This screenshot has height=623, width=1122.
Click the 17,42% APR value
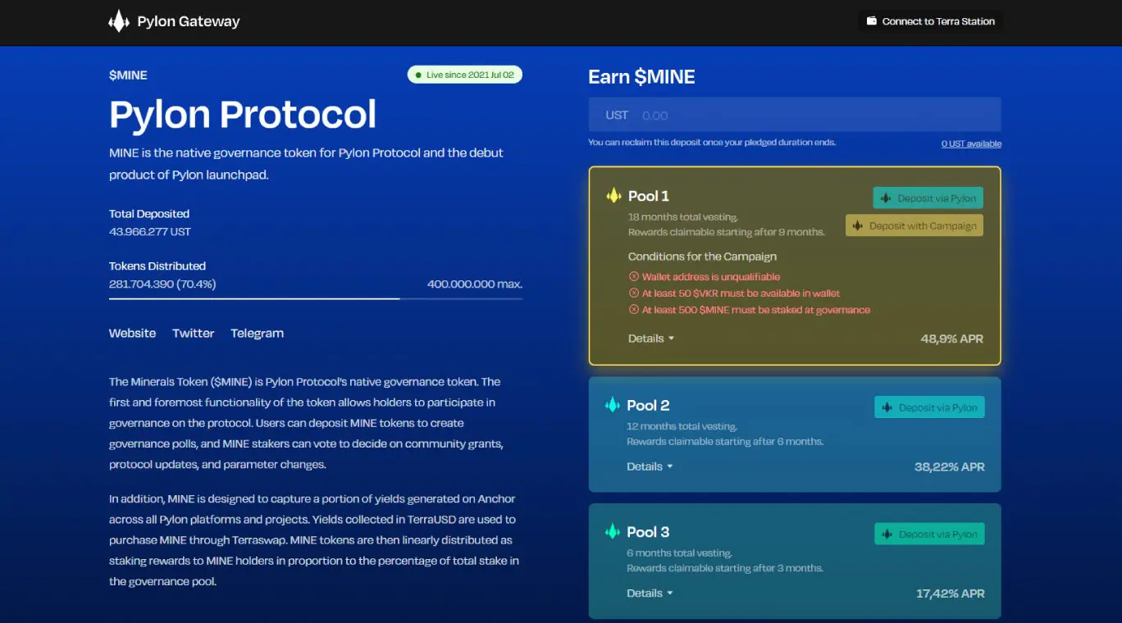951,593
